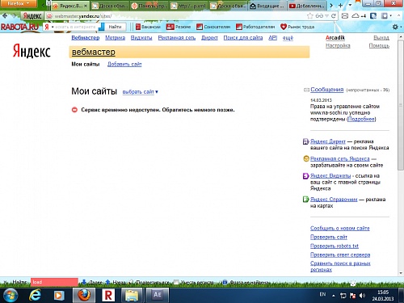Viewport: 404px width, 303px height.
Task: Click Сообщить о новом сайте link
Action: [340, 228]
